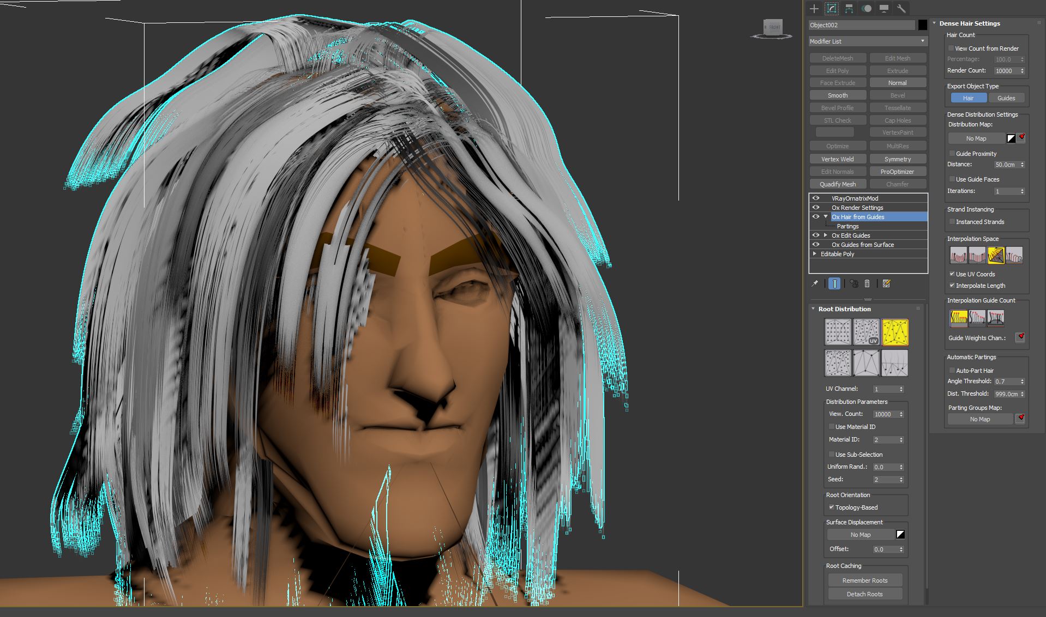The image size is (1046, 617).
Task: Open the Modifier List dropdown
Action: (868, 41)
